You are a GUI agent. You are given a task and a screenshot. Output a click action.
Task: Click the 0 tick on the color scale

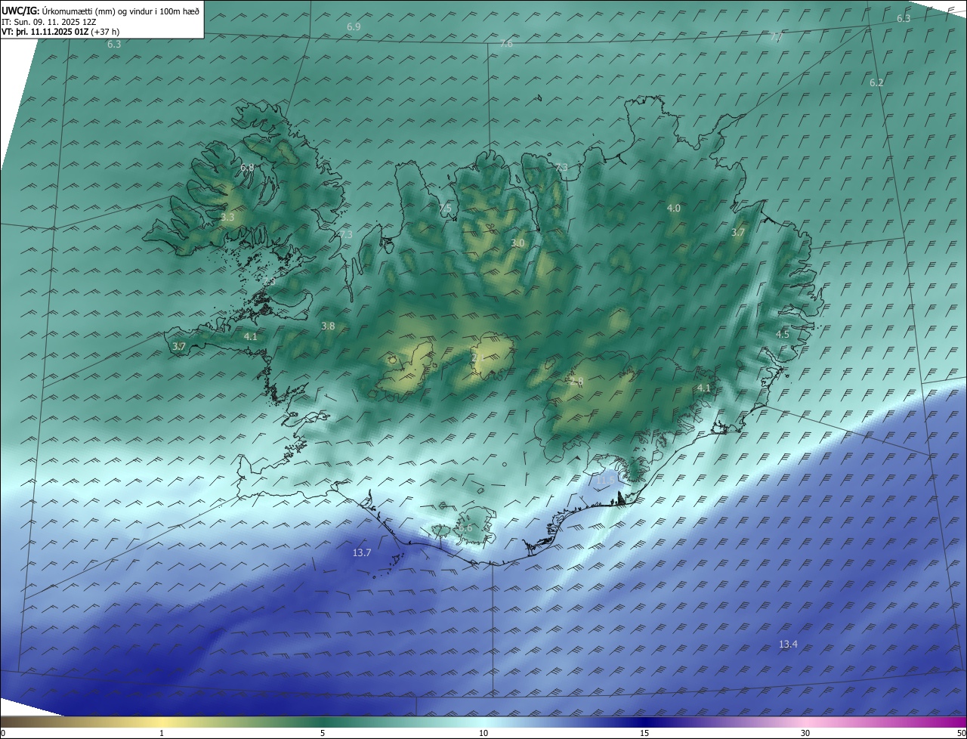pyautogui.click(x=3, y=733)
